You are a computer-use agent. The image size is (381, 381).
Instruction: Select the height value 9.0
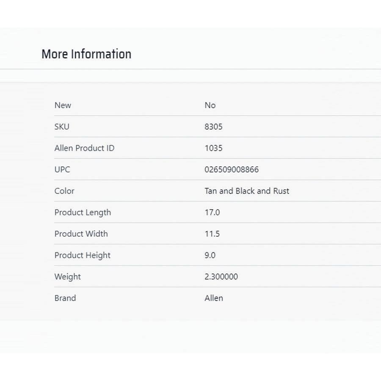coord(210,255)
